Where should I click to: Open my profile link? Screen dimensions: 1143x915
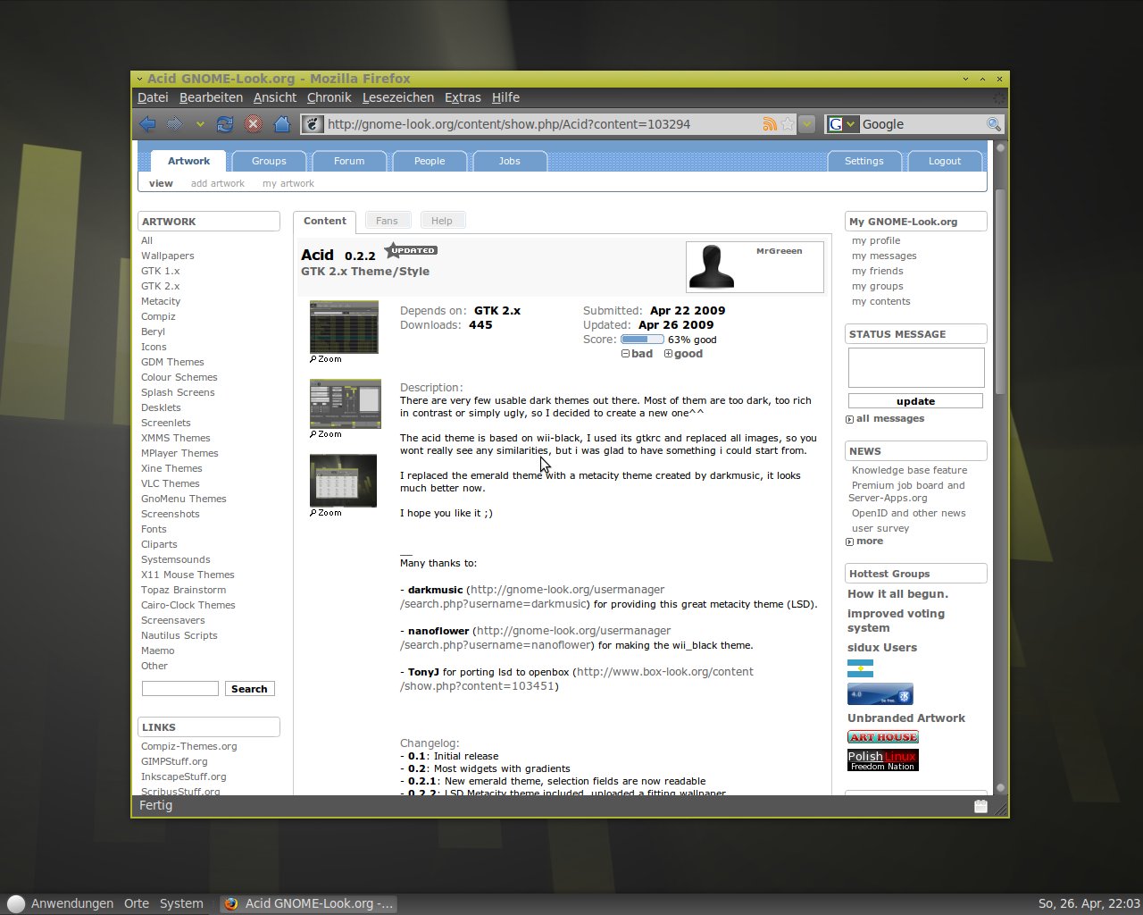point(876,240)
